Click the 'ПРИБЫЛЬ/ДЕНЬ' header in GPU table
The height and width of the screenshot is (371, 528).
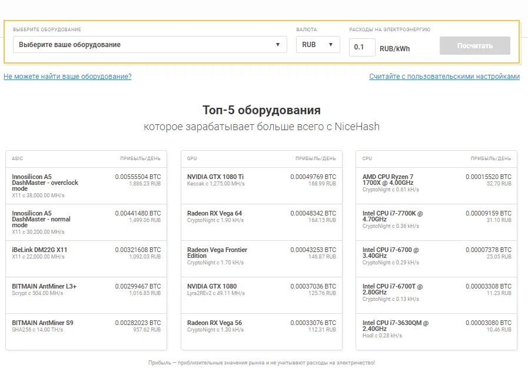(x=316, y=158)
